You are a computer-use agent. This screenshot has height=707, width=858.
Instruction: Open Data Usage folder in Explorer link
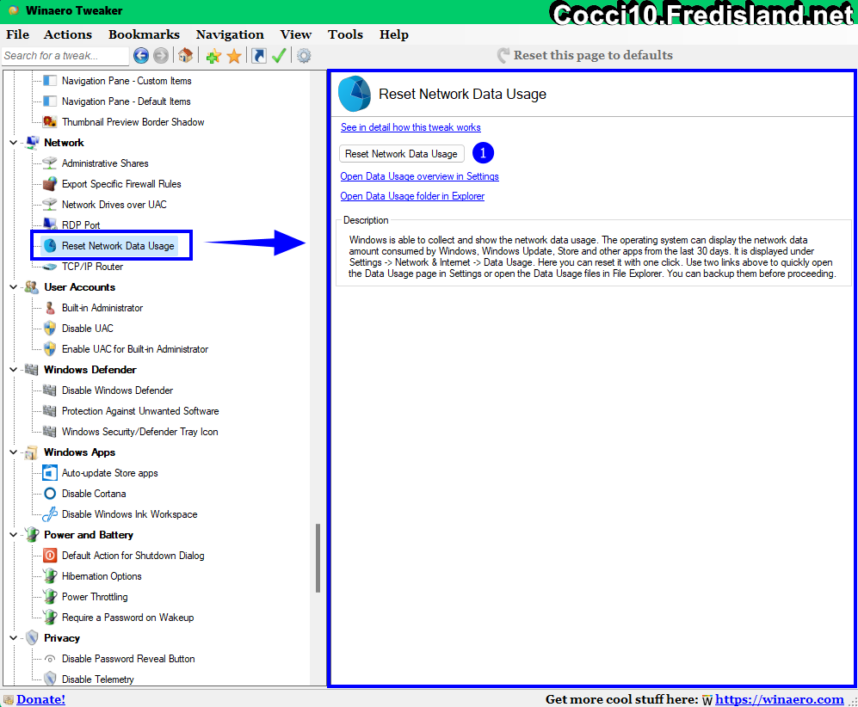[412, 196]
